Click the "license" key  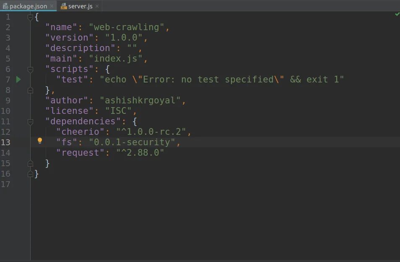coord(69,111)
